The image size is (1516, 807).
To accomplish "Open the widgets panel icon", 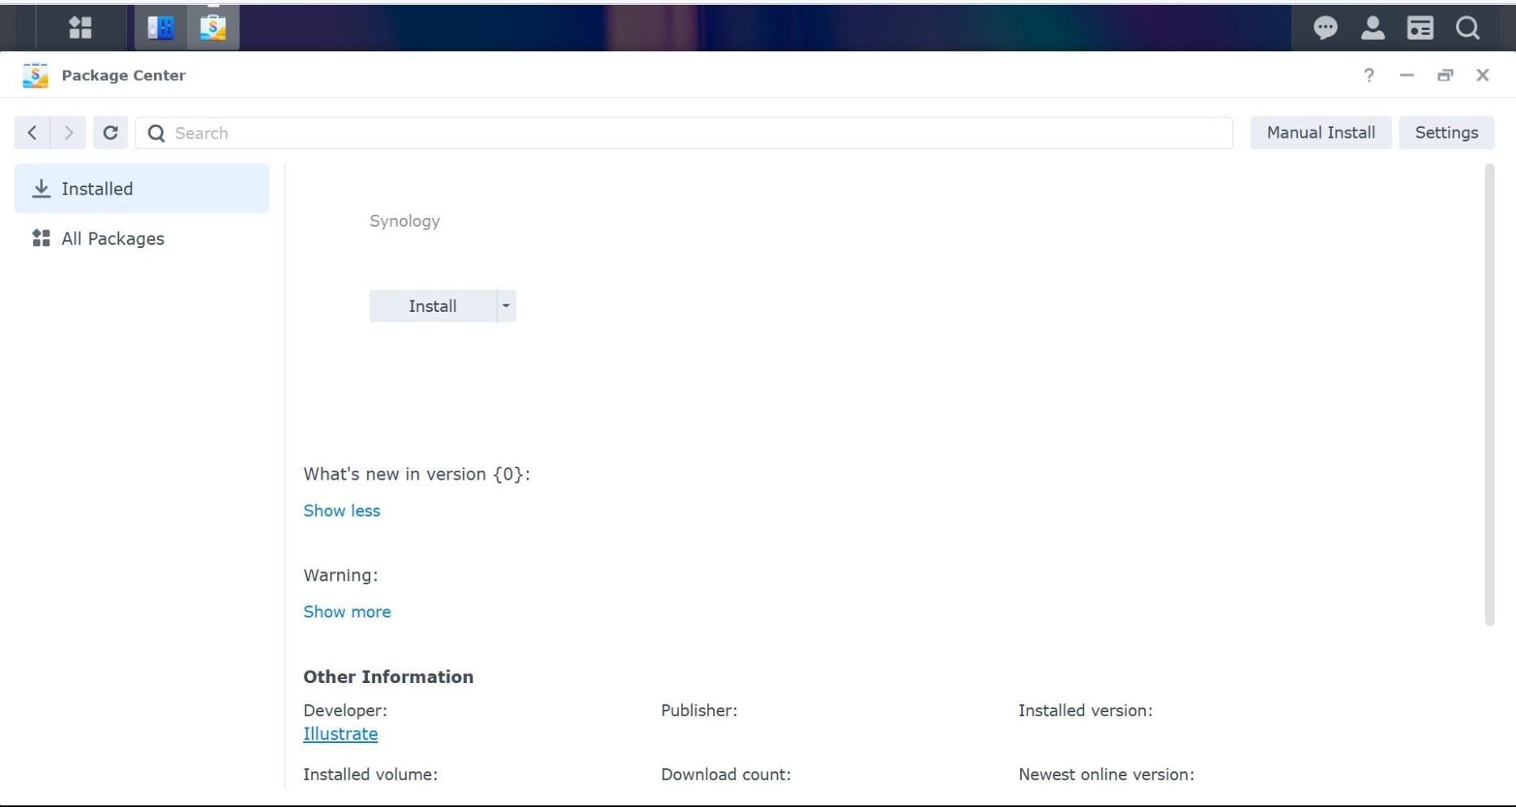I will [x=1420, y=28].
